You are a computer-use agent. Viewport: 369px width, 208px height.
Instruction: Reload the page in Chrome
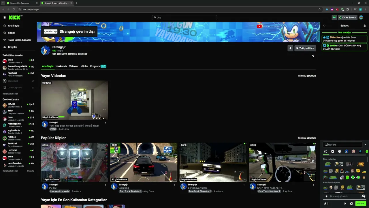[14, 10]
